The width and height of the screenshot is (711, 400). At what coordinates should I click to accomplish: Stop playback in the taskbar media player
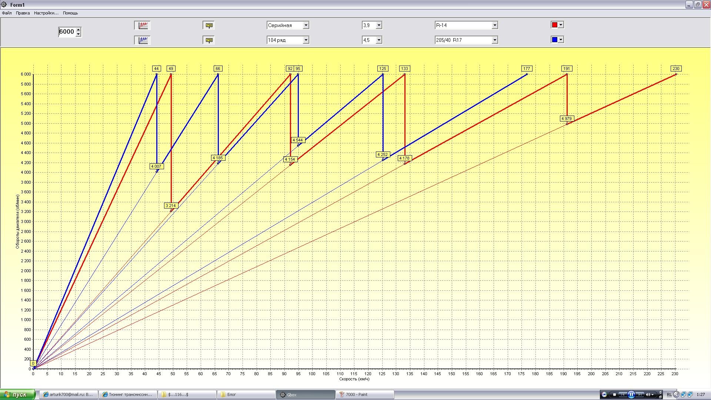pos(614,394)
